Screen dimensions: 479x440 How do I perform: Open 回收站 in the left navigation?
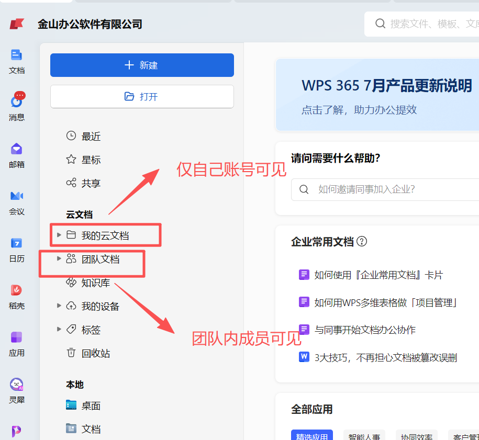click(x=95, y=353)
